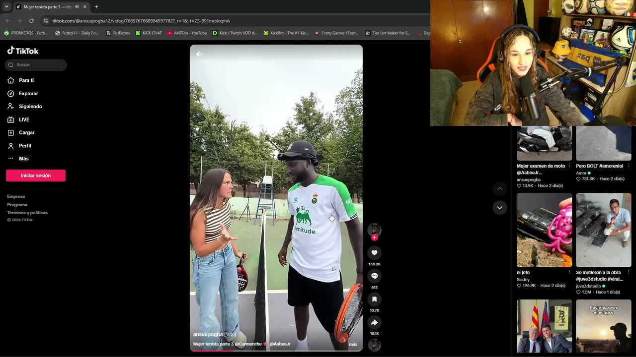Image resolution: width=636 pixels, height=357 pixels.
Task: Save the video with the bookmark icon
Action: pos(374,299)
